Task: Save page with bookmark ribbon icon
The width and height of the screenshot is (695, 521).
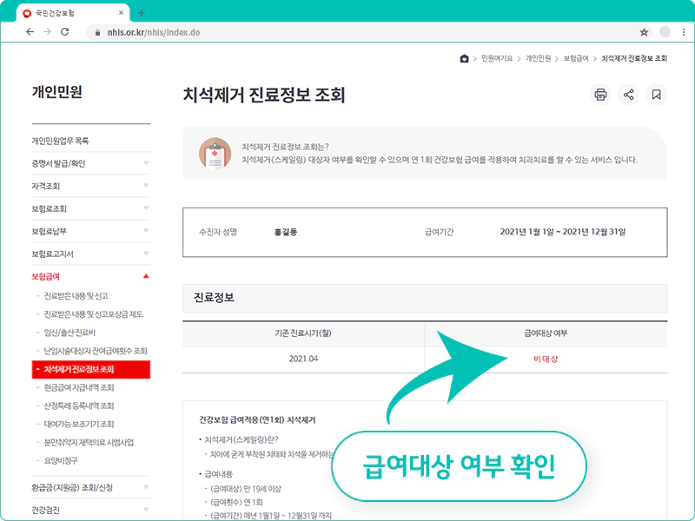Action: (x=657, y=95)
